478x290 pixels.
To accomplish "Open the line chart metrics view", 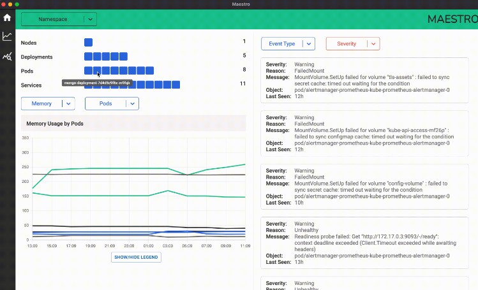I will [7, 36].
